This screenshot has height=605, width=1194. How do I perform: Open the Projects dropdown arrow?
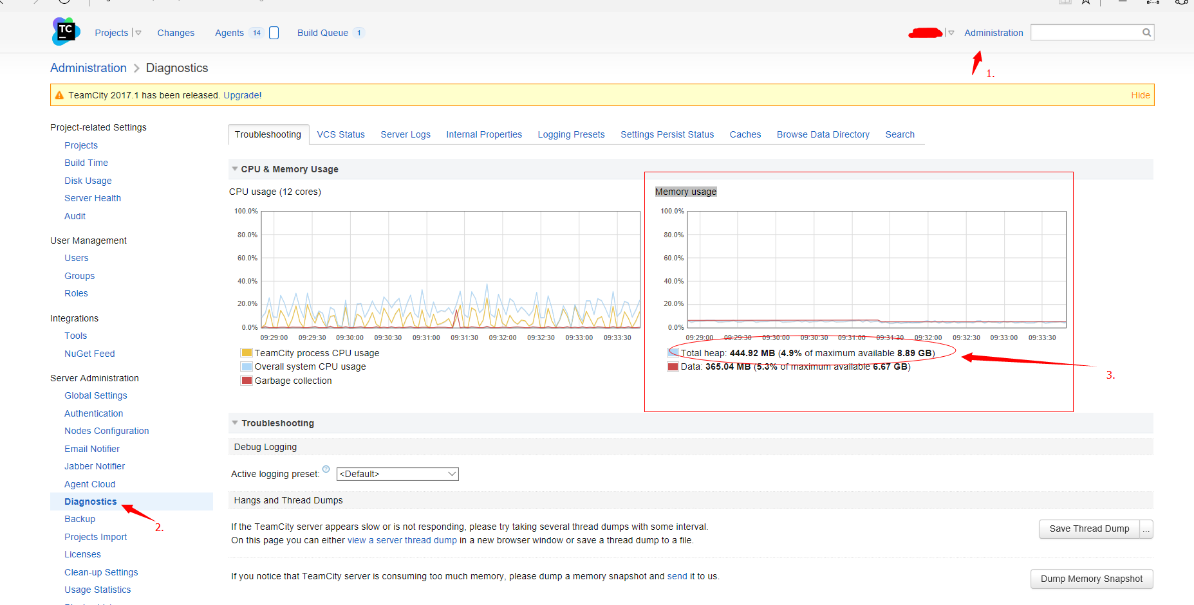[138, 33]
